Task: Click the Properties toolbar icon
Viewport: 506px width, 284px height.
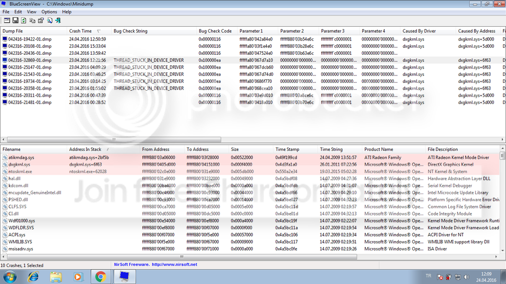Action: [41, 20]
